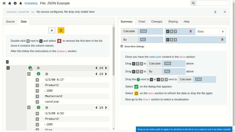Expand the root list toggle in 1/4 row

pos(38,68)
